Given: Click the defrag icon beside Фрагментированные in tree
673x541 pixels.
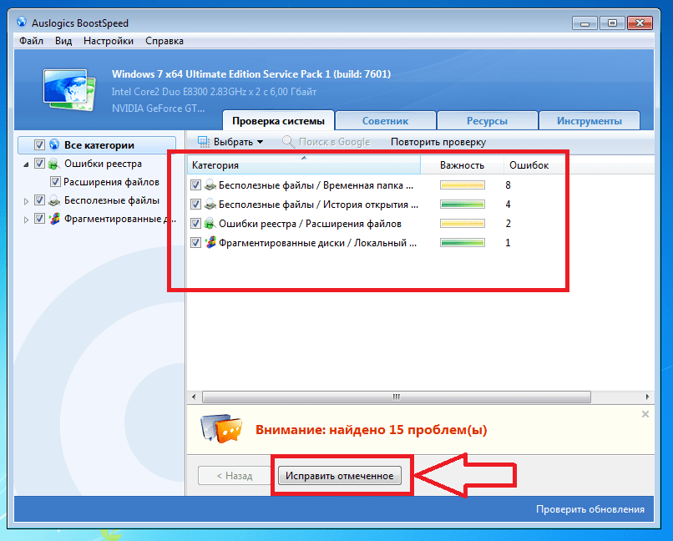Looking at the screenshot, I should coord(53,219).
